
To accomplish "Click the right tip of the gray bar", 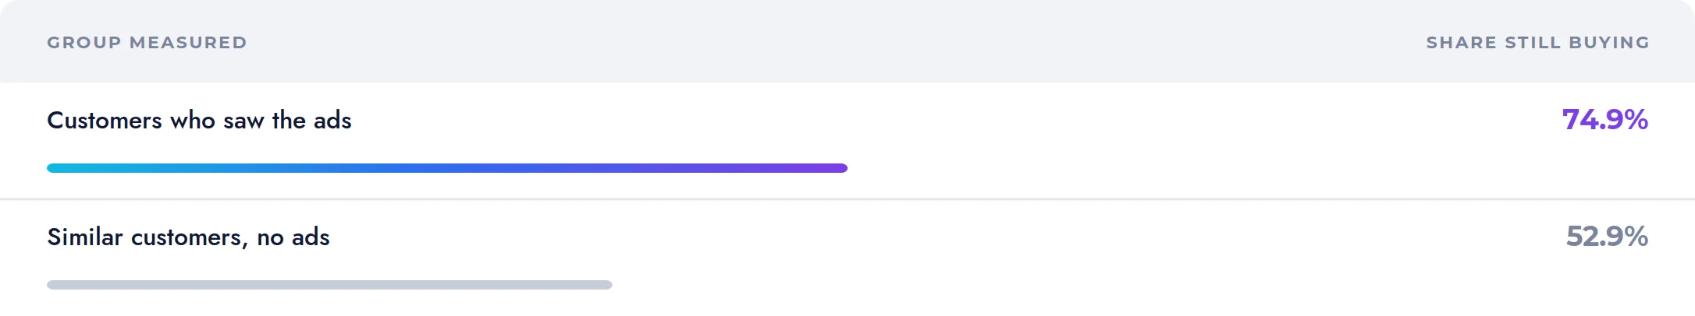I will click(607, 285).
